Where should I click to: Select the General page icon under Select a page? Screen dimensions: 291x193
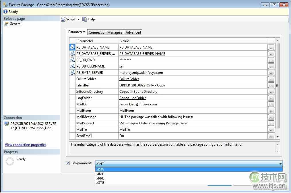[x=7, y=24]
